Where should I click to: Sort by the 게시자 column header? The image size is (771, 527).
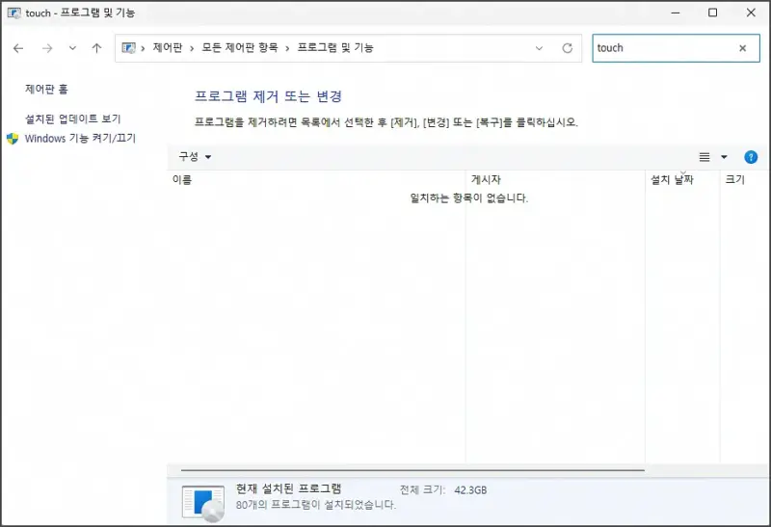[555, 179]
